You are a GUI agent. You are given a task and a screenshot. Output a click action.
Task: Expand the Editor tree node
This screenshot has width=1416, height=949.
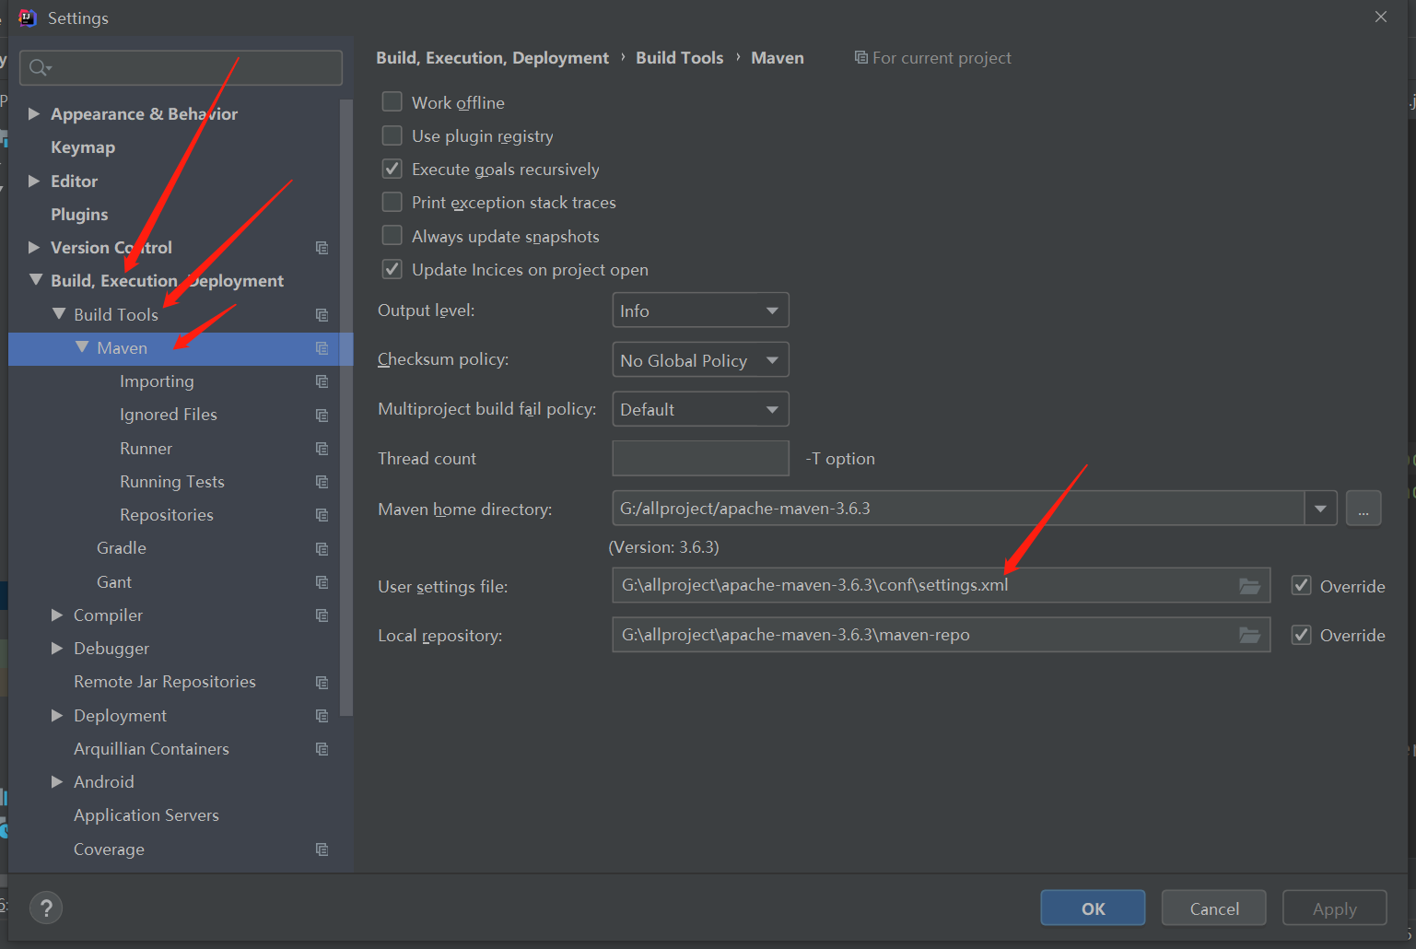click(34, 181)
